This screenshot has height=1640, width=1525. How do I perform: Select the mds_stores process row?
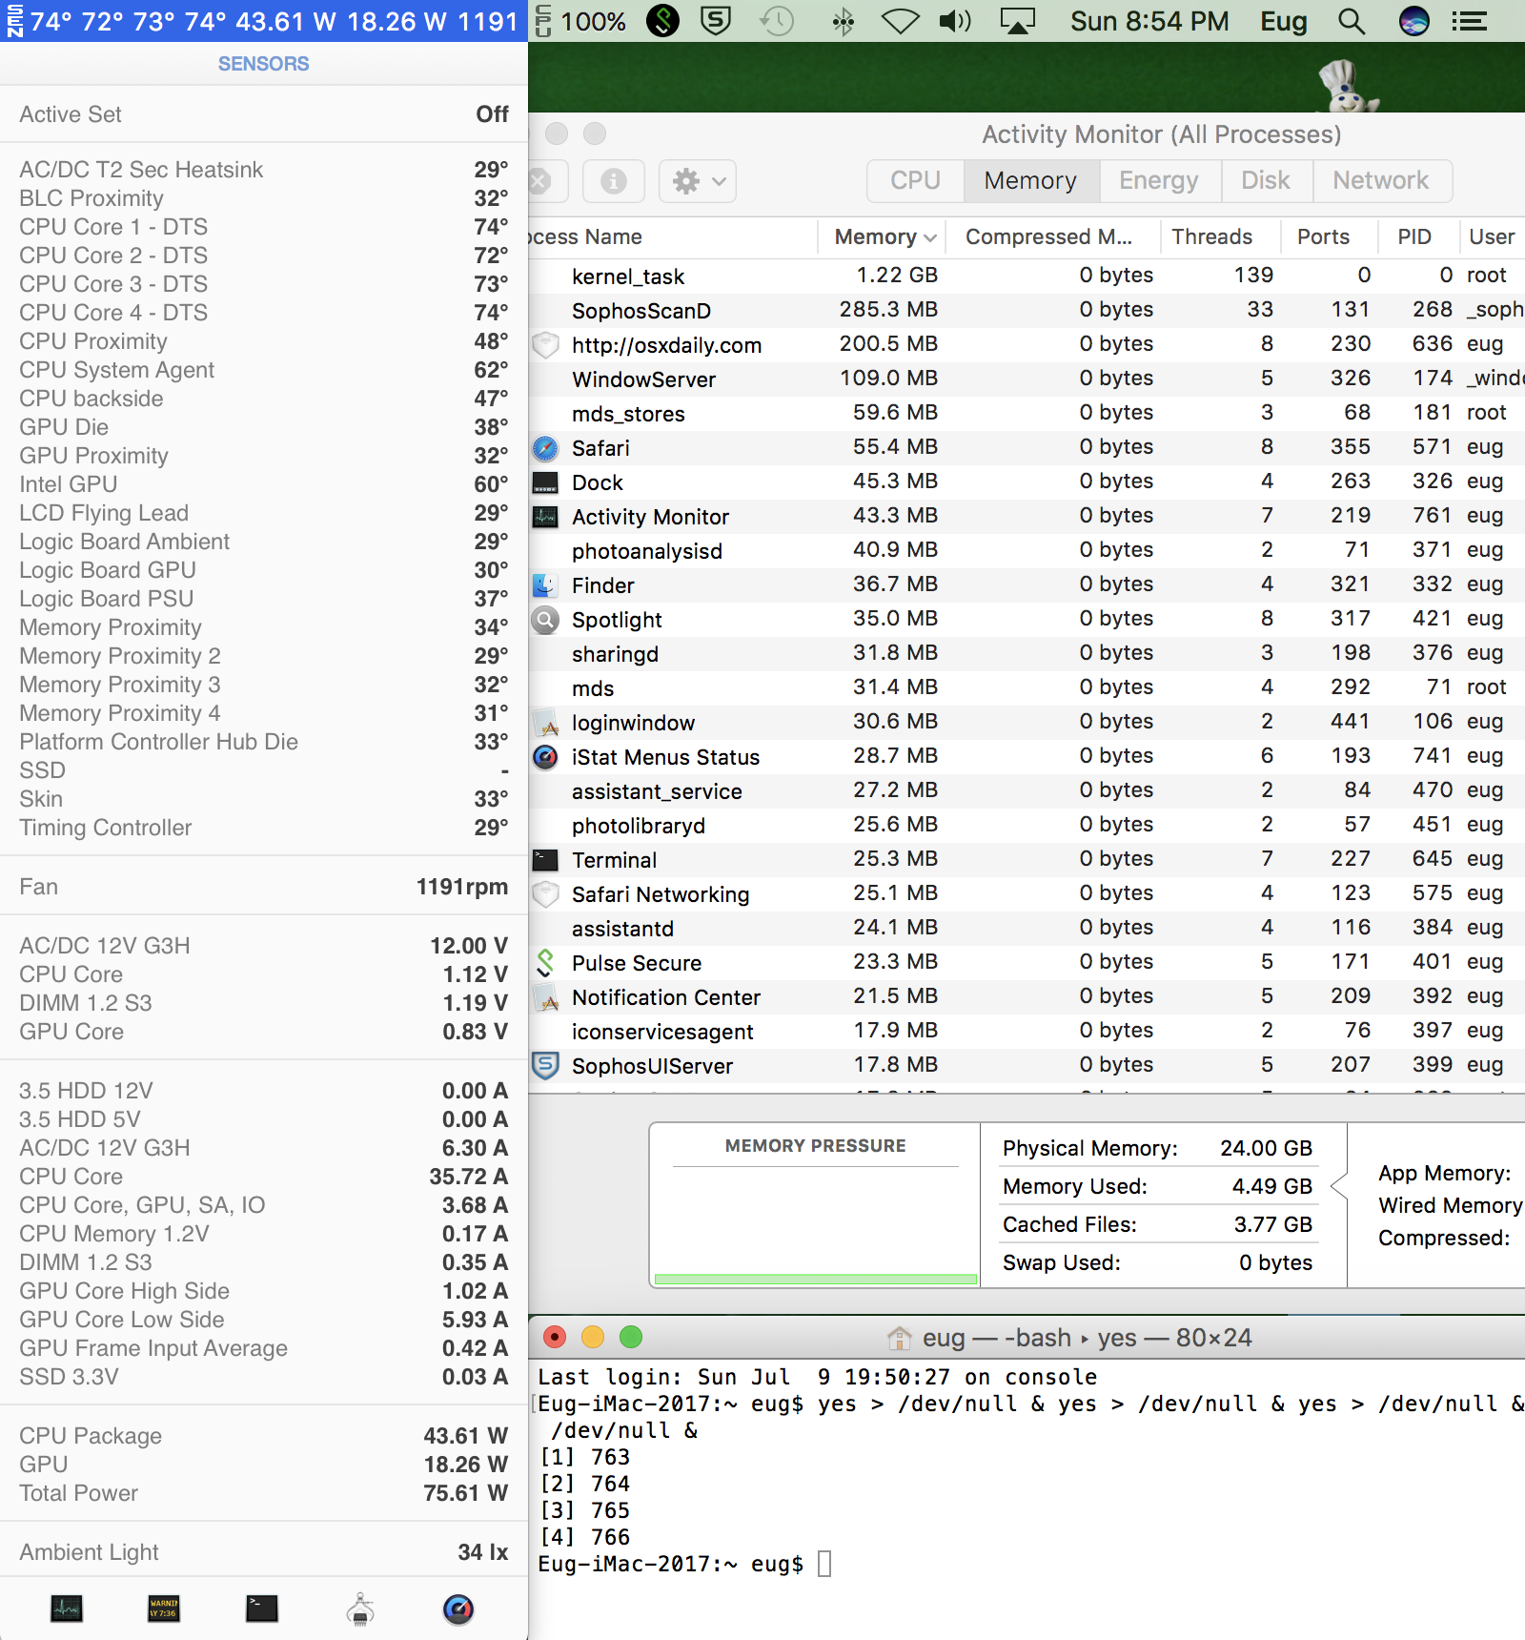[x=1027, y=413]
